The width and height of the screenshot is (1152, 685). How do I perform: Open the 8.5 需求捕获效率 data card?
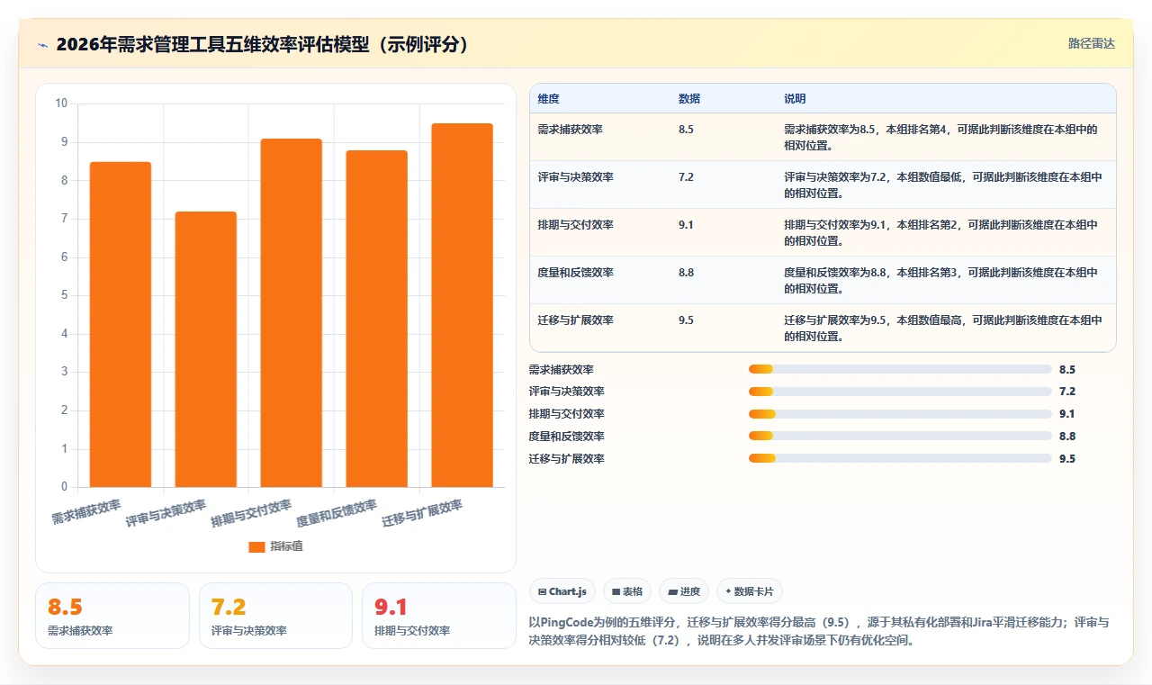(112, 616)
